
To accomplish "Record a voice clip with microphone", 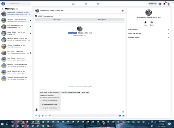I will pos(36,116).
